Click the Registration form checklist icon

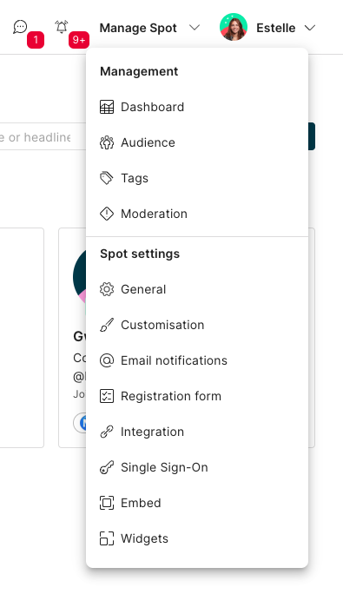[x=107, y=396]
